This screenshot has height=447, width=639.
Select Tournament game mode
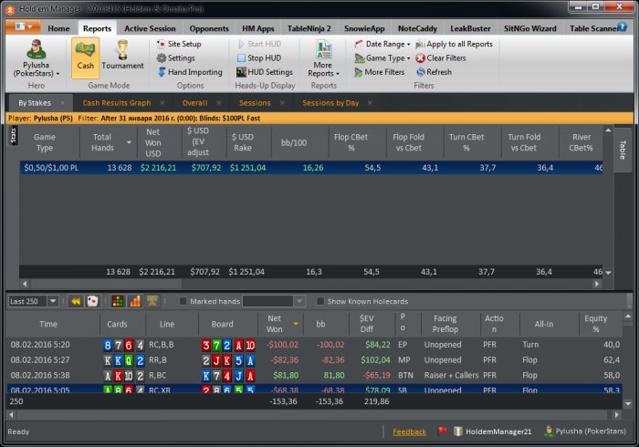pyautogui.click(x=122, y=57)
